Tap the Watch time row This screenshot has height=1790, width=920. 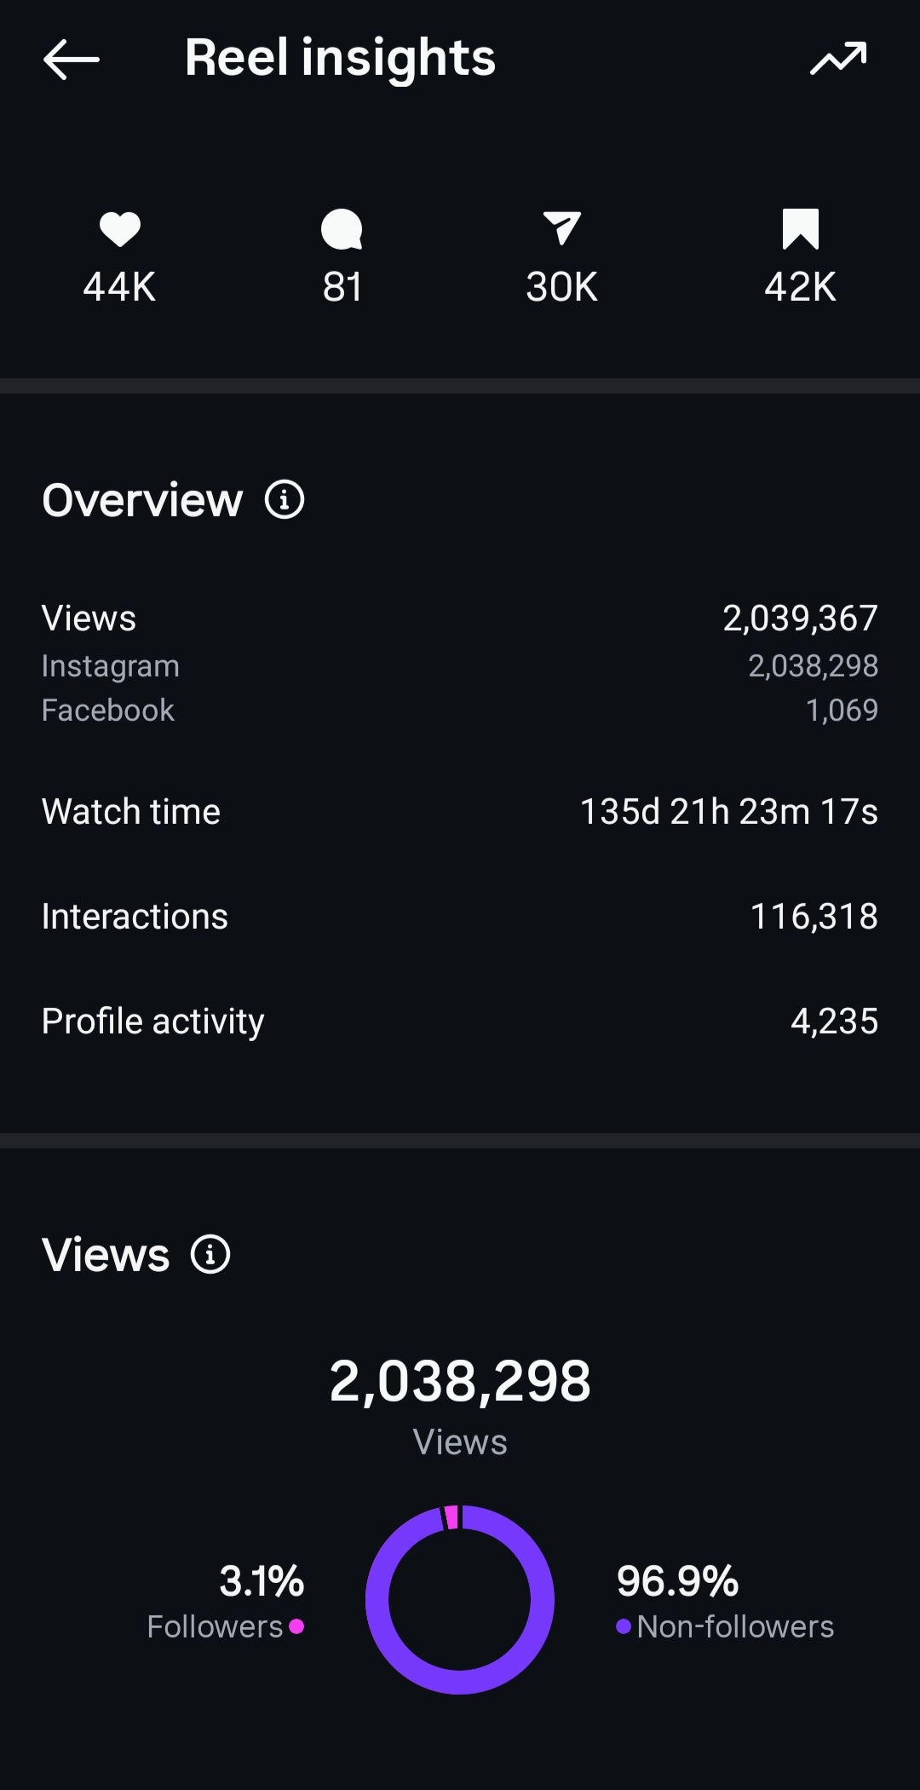460,811
